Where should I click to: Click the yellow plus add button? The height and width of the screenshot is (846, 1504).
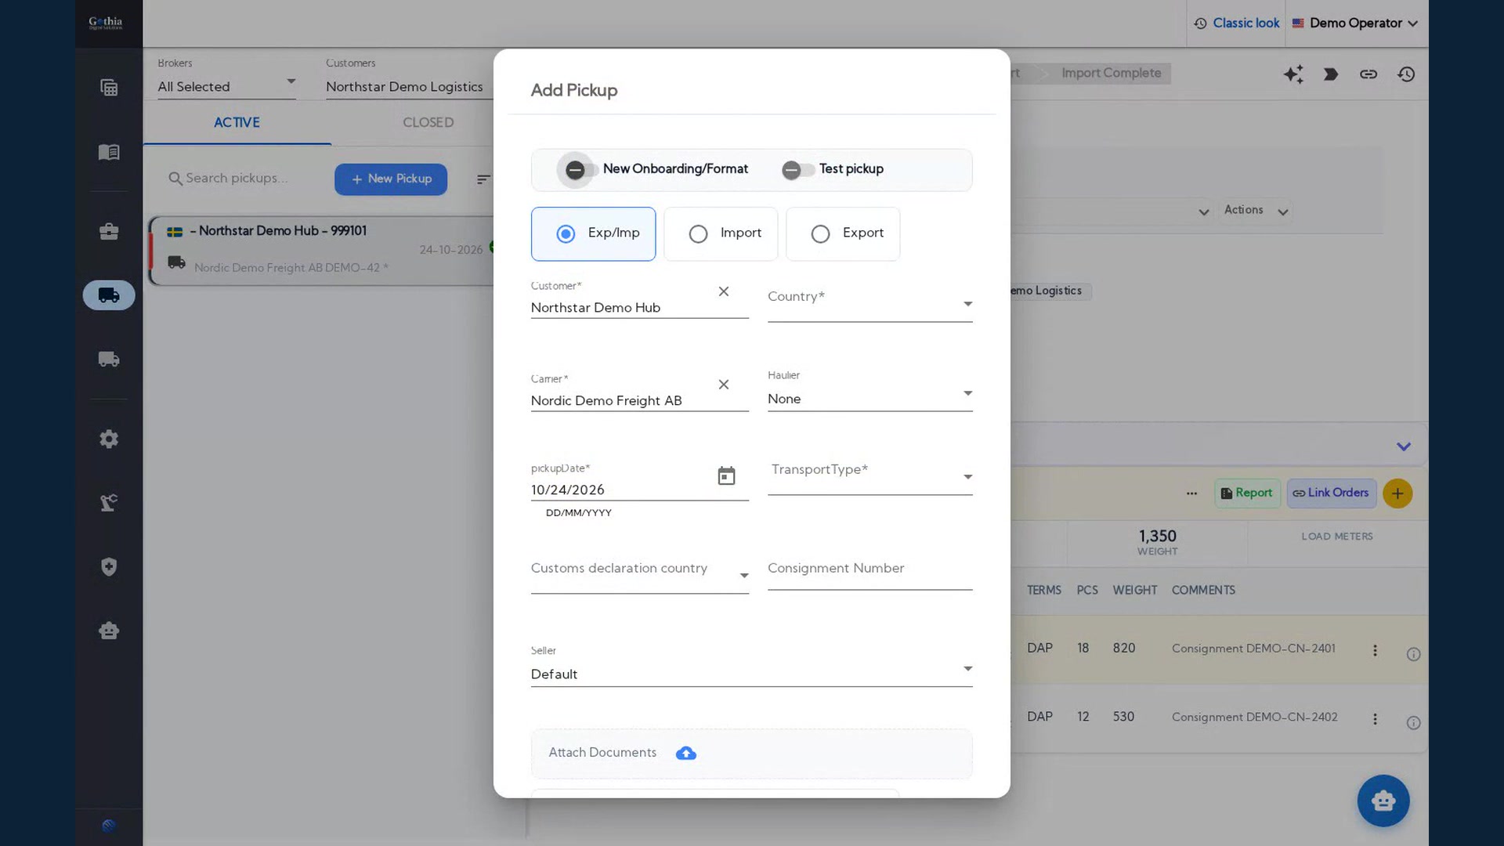tap(1397, 493)
